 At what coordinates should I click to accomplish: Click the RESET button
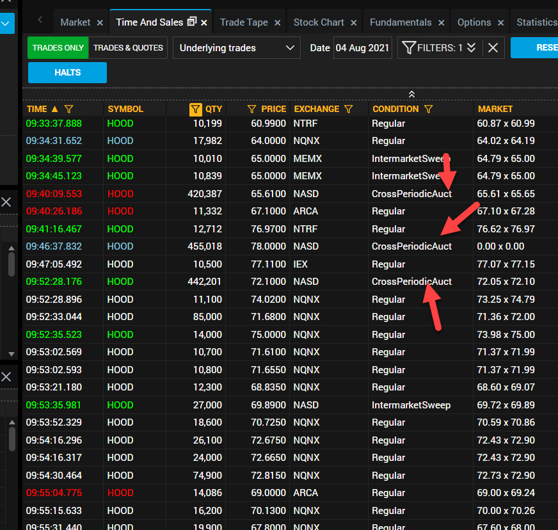coord(534,48)
